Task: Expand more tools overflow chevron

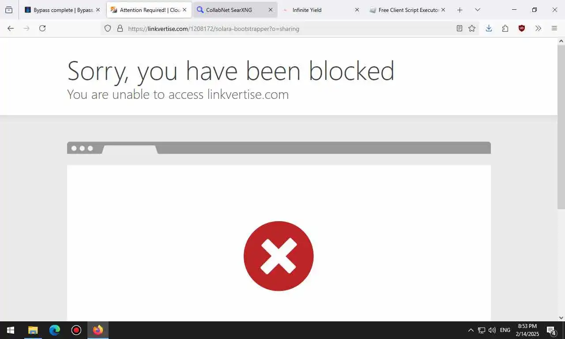Action: [538, 28]
